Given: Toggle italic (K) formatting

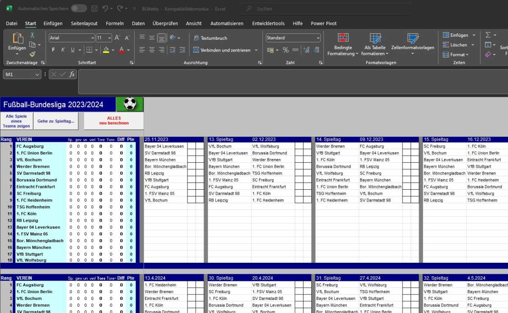Looking at the screenshot, I should click(63, 50).
